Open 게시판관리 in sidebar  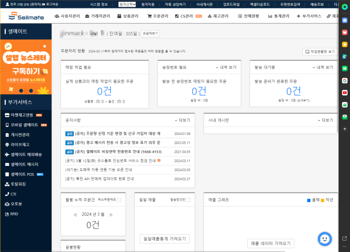[17, 134]
